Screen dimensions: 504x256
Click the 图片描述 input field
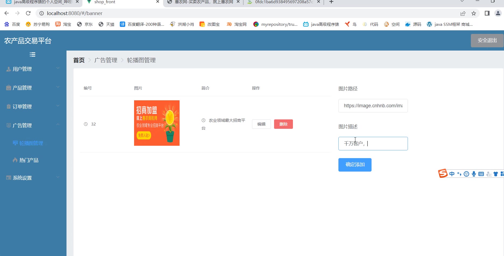(x=373, y=144)
